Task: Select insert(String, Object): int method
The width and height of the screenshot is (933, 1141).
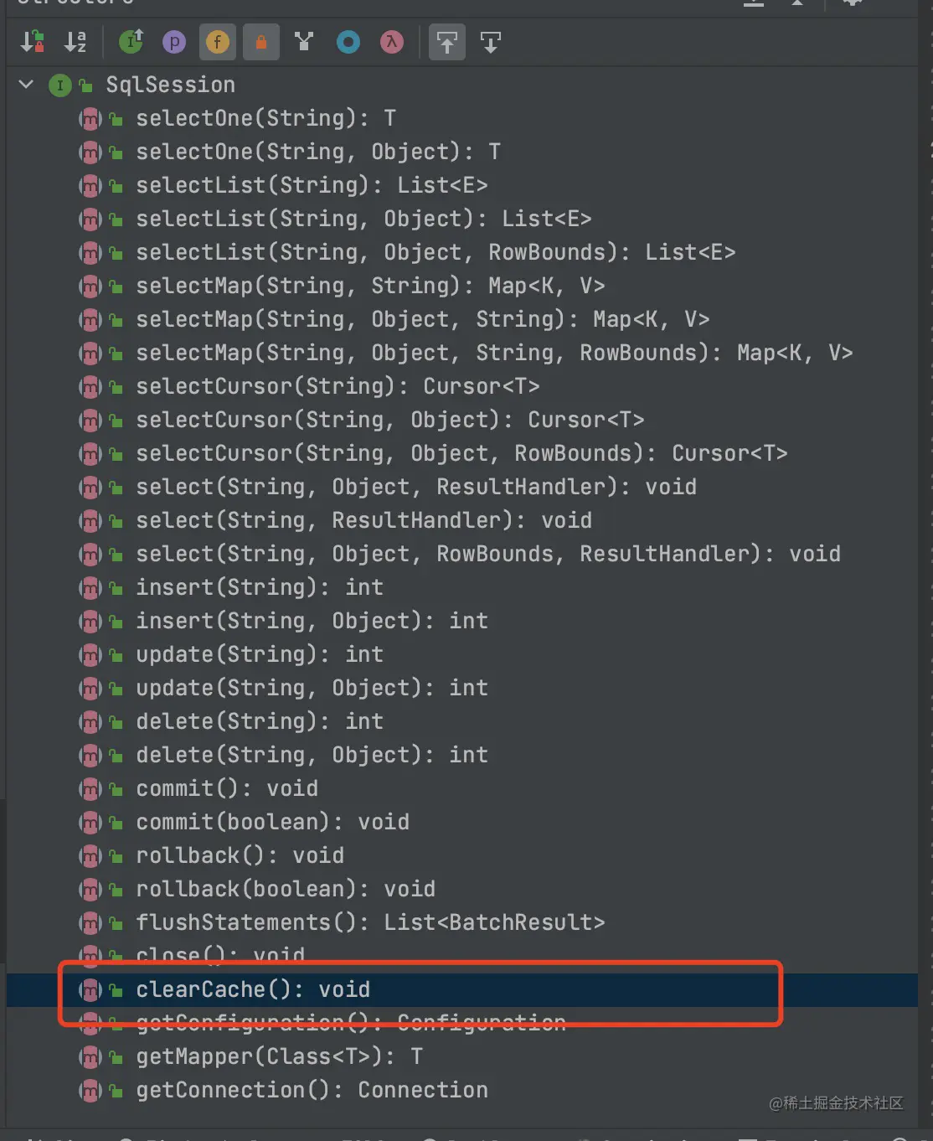Action: (x=312, y=621)
